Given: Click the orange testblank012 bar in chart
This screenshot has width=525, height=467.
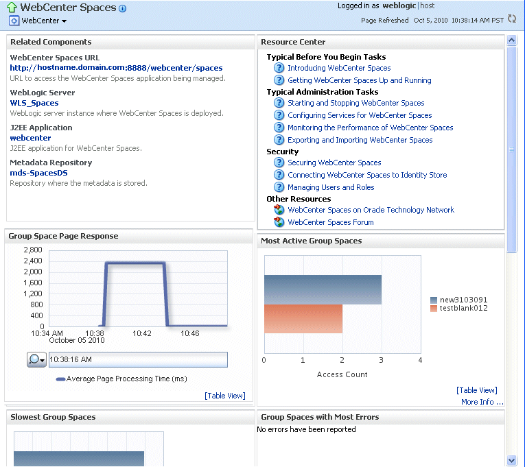Looking at the screenshot, I should [x=303, y=319].
